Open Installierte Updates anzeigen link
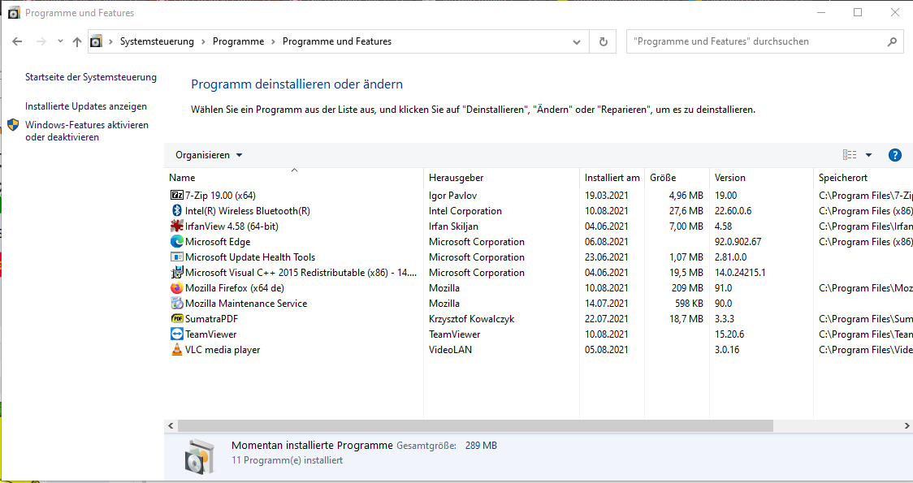 pyautogui.click(x=86, y=106)
